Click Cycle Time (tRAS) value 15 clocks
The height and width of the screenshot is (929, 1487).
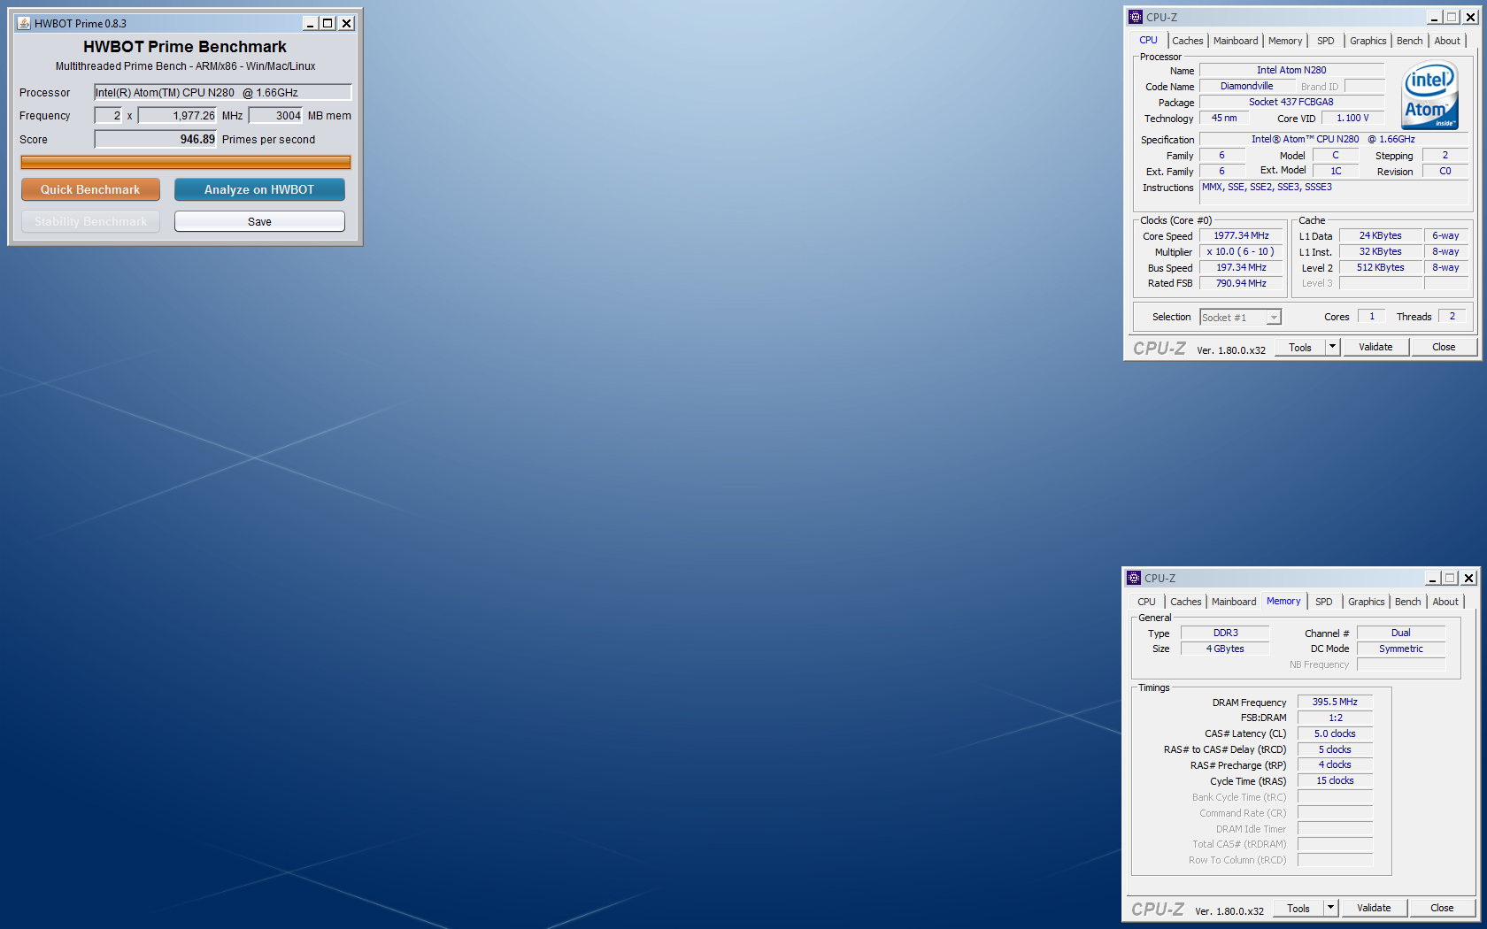(x=1335, y=780)
